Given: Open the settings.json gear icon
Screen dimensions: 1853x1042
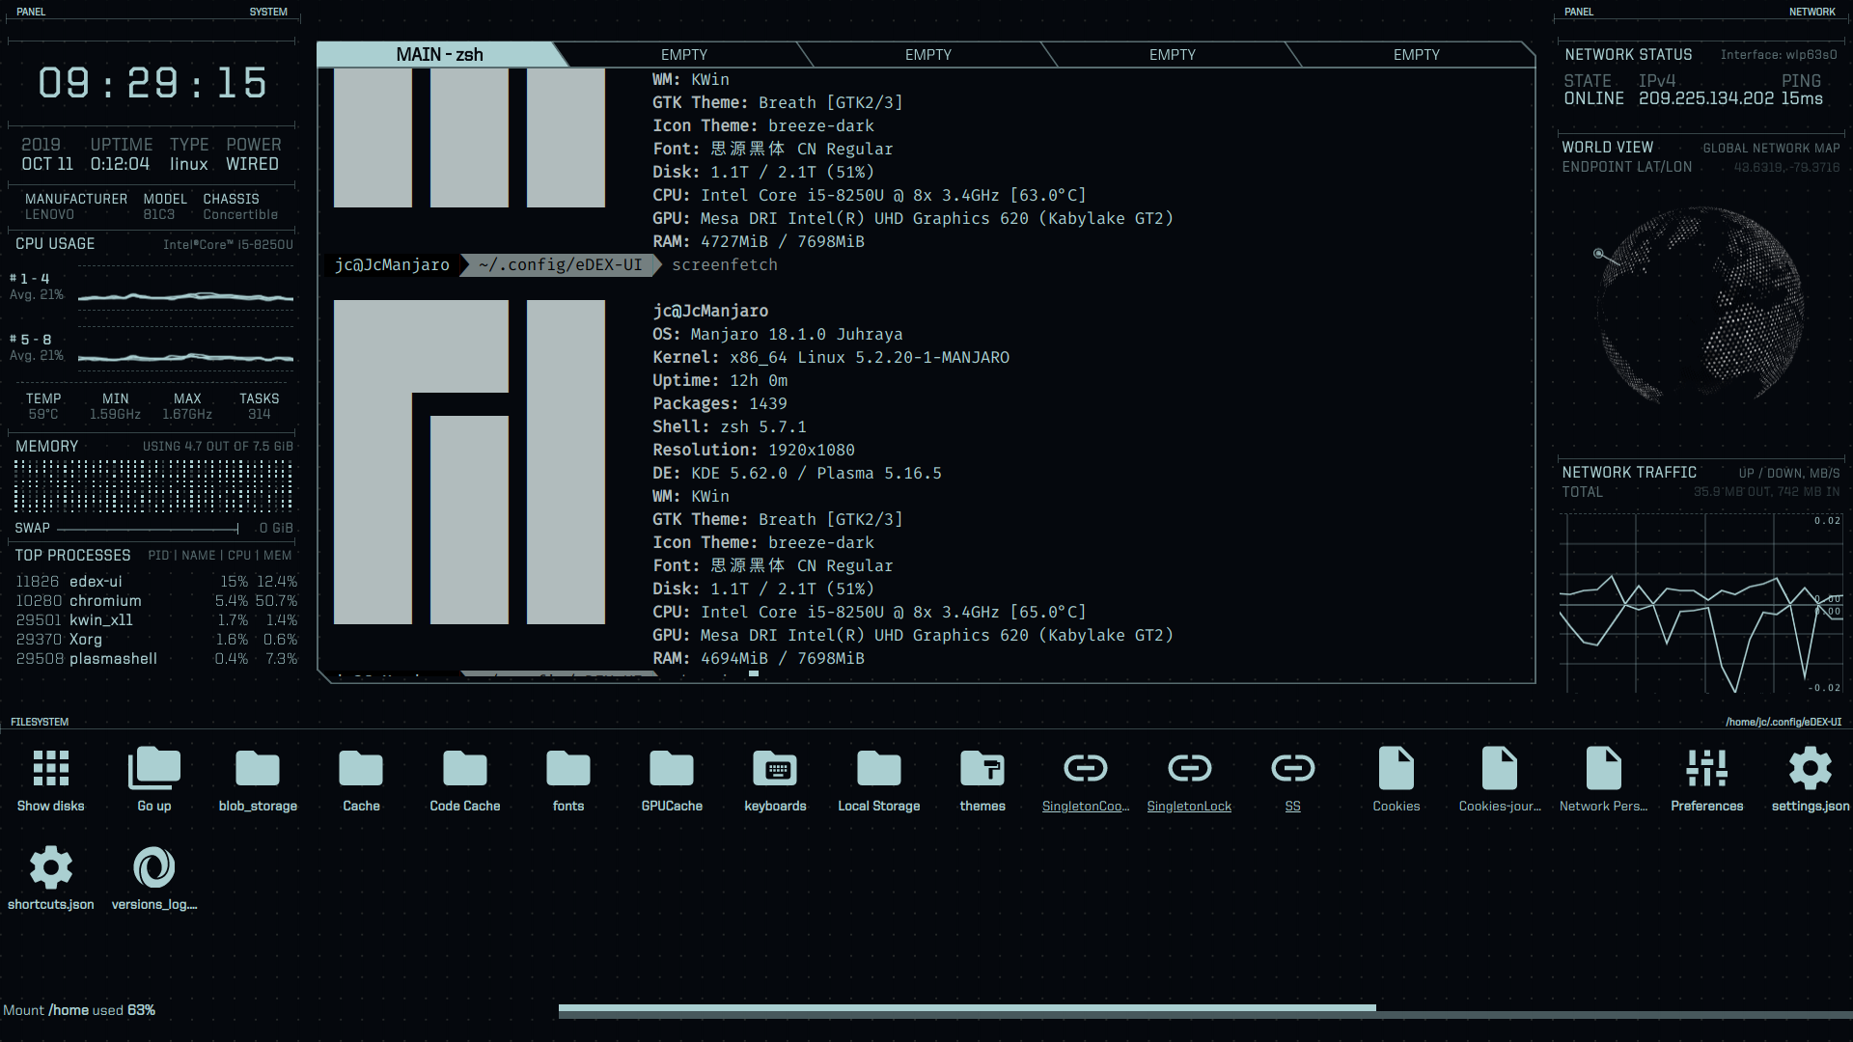Looking at the screenshot, I should pos(1811,768).
